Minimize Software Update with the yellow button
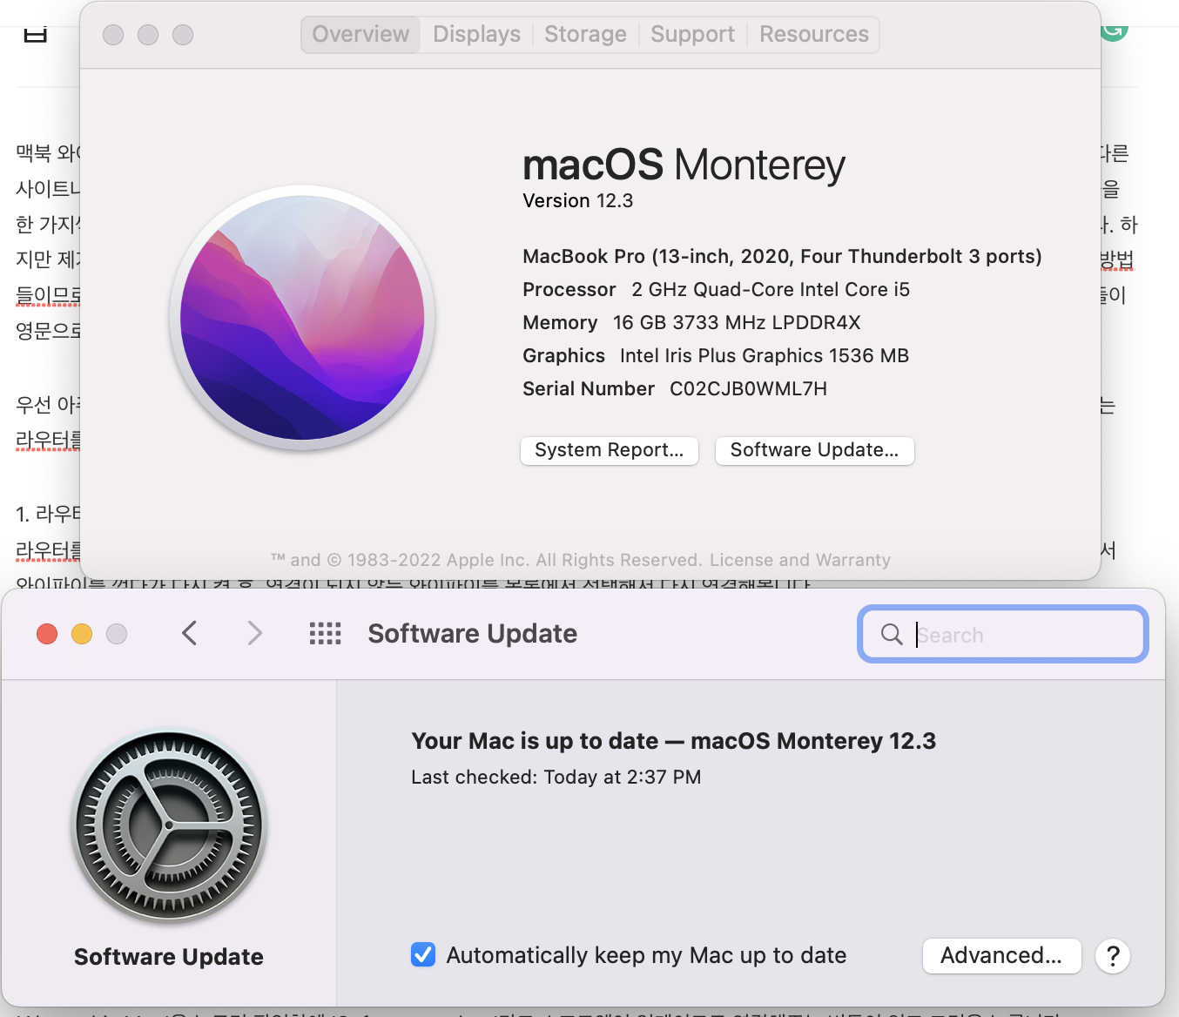This screenshot has width=1179, height=1017. 82,634
